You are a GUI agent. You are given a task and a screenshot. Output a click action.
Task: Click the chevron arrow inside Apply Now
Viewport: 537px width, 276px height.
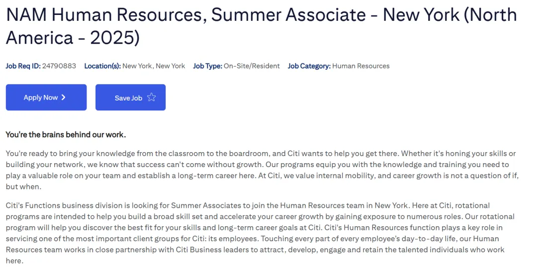[63, 97]
